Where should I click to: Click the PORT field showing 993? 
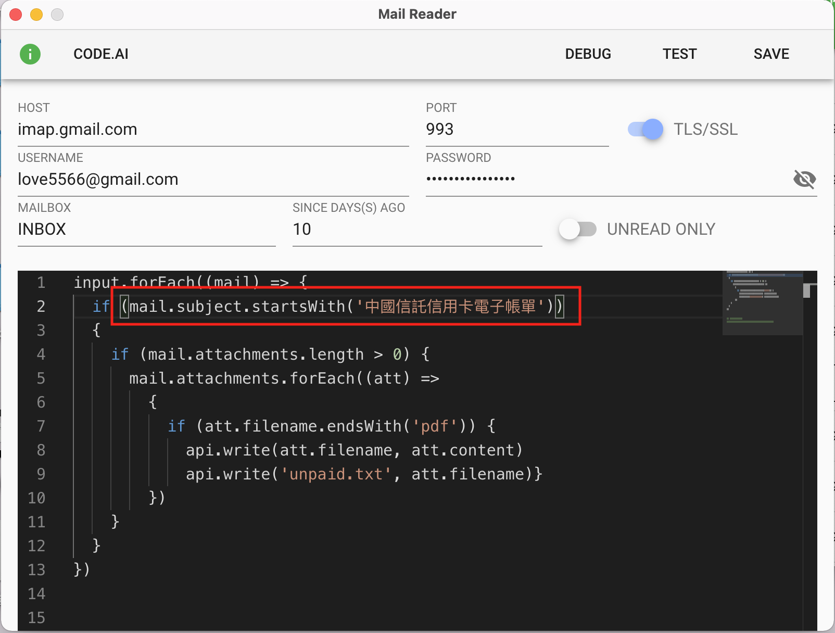point(516,129)
